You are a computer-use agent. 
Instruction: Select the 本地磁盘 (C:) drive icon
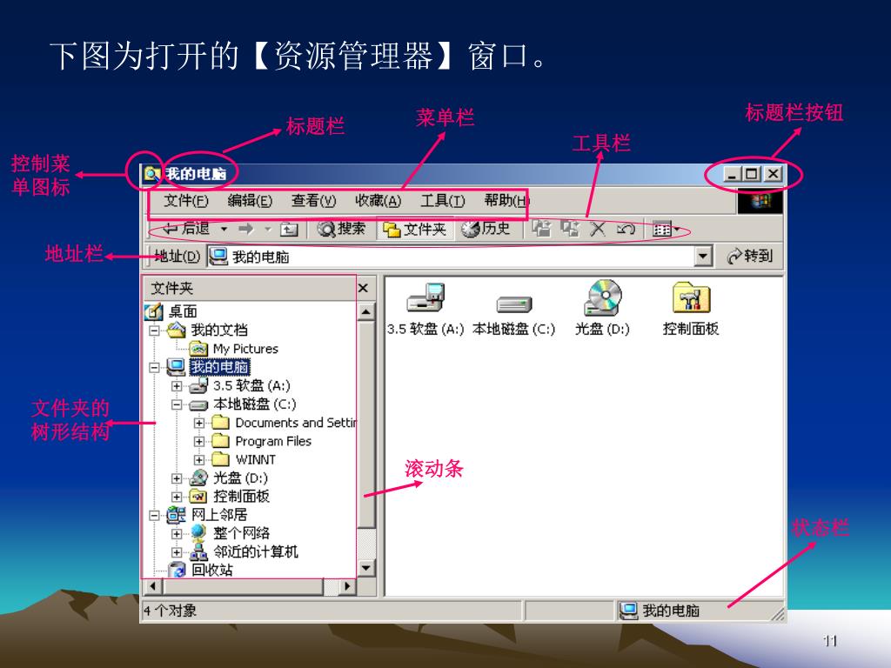point(513,316)
